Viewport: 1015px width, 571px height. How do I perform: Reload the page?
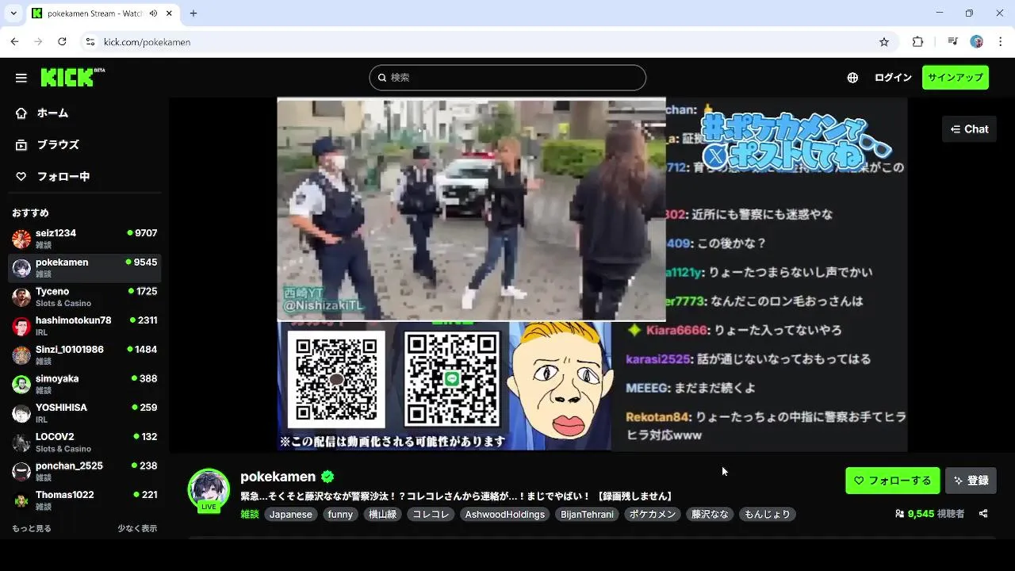click(62, 42)
